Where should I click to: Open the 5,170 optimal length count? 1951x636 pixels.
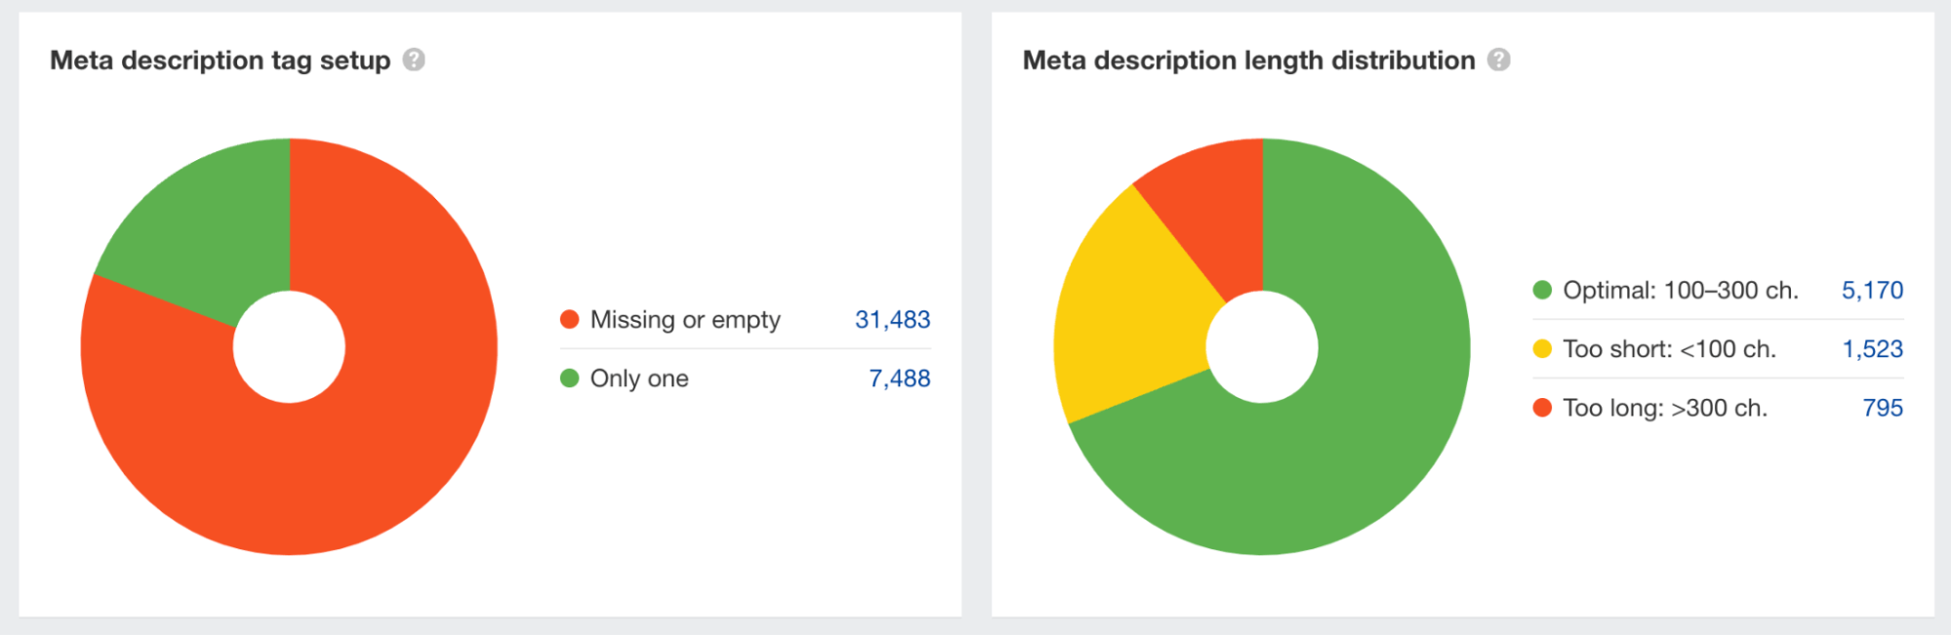[1872, 291]
